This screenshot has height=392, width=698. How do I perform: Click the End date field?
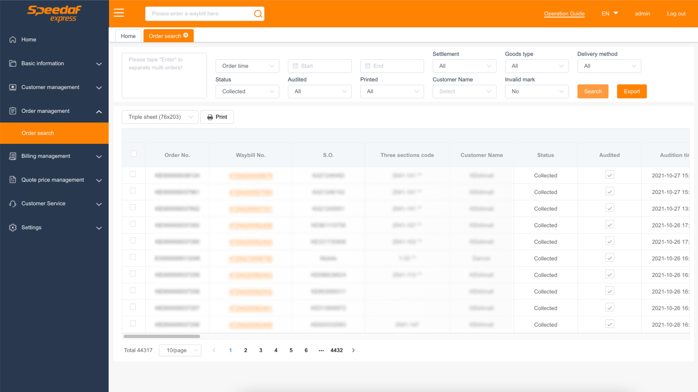[392, 66]
